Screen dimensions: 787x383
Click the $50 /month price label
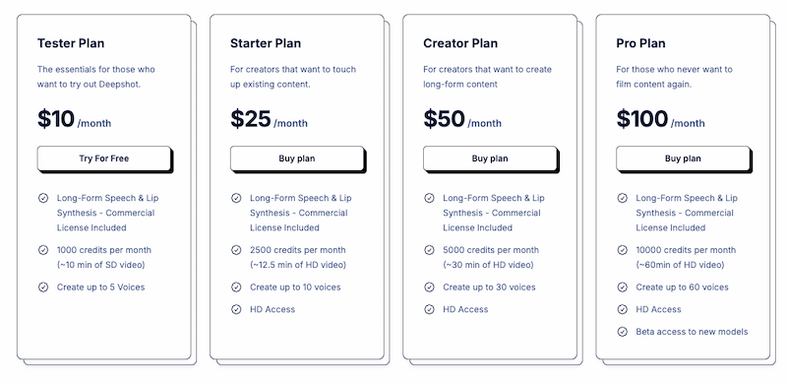(462, 119)
